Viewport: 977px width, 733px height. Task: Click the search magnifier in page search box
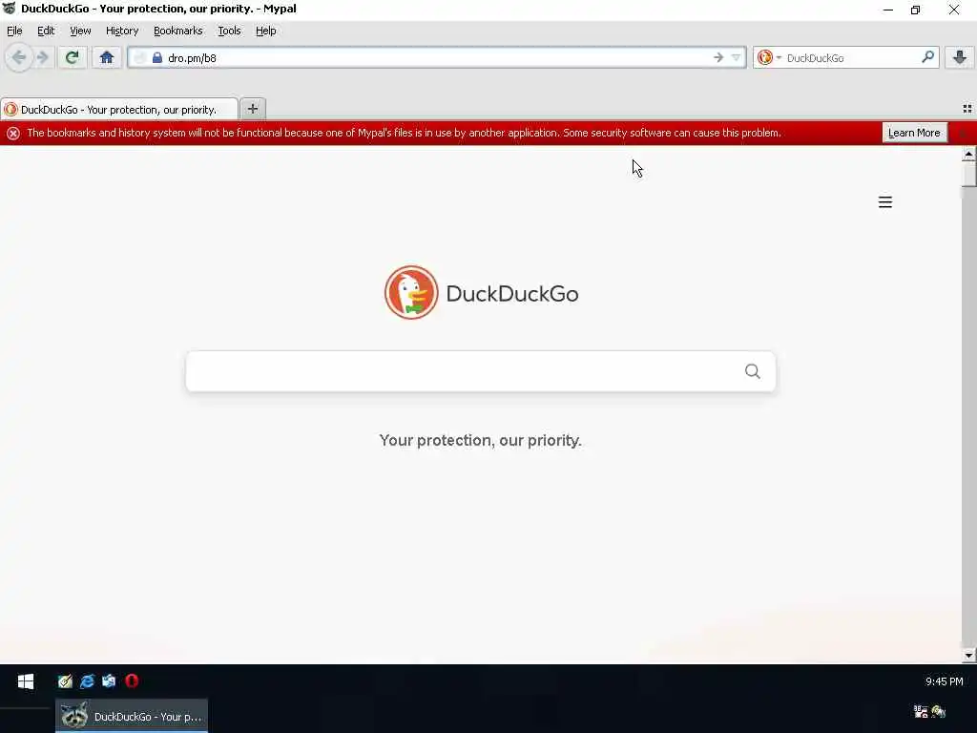coord(752,371)
